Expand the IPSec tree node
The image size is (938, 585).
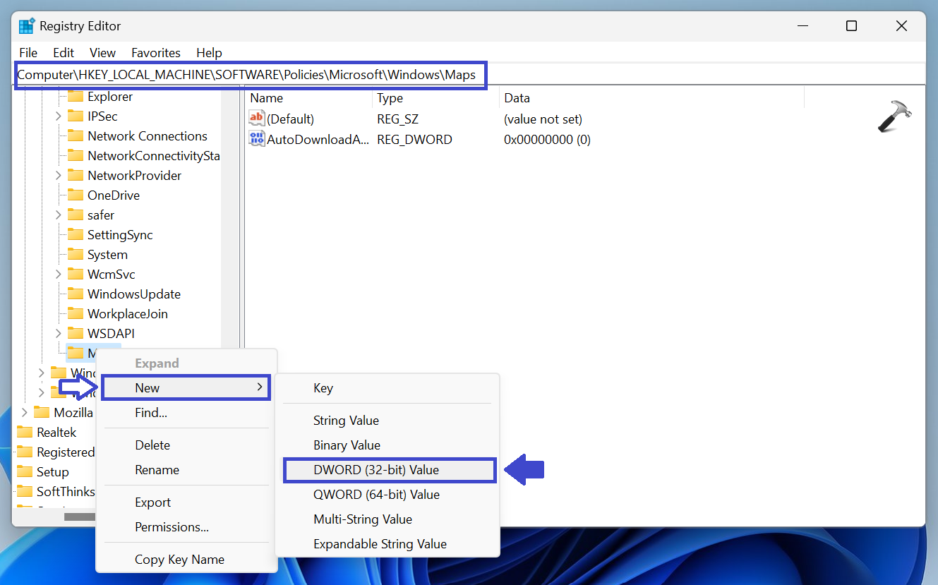click(59, 116)
